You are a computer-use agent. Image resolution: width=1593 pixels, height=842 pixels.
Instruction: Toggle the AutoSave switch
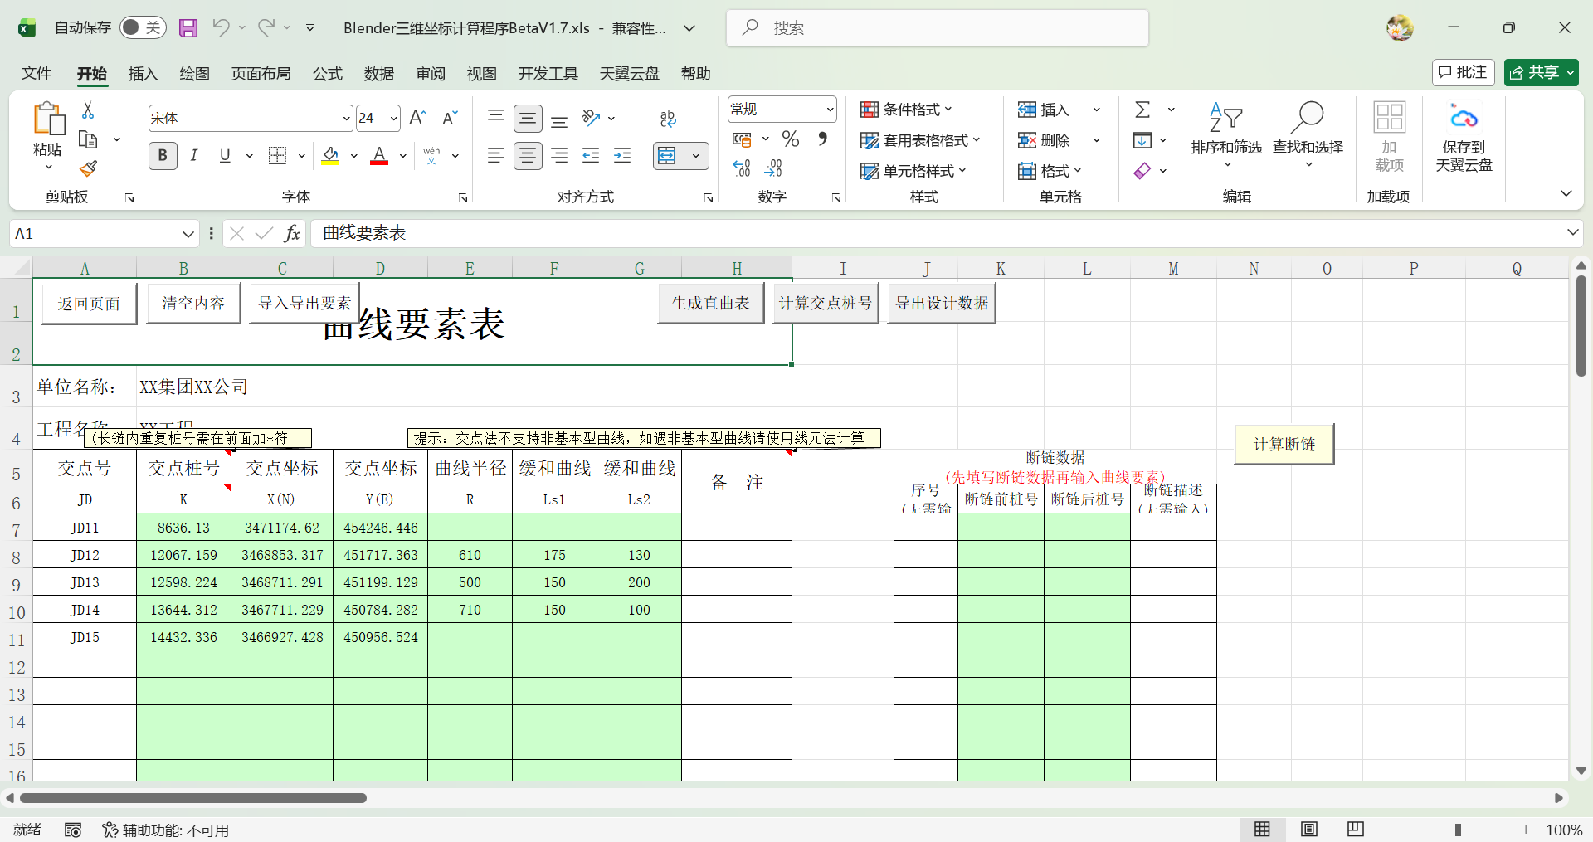143,28
